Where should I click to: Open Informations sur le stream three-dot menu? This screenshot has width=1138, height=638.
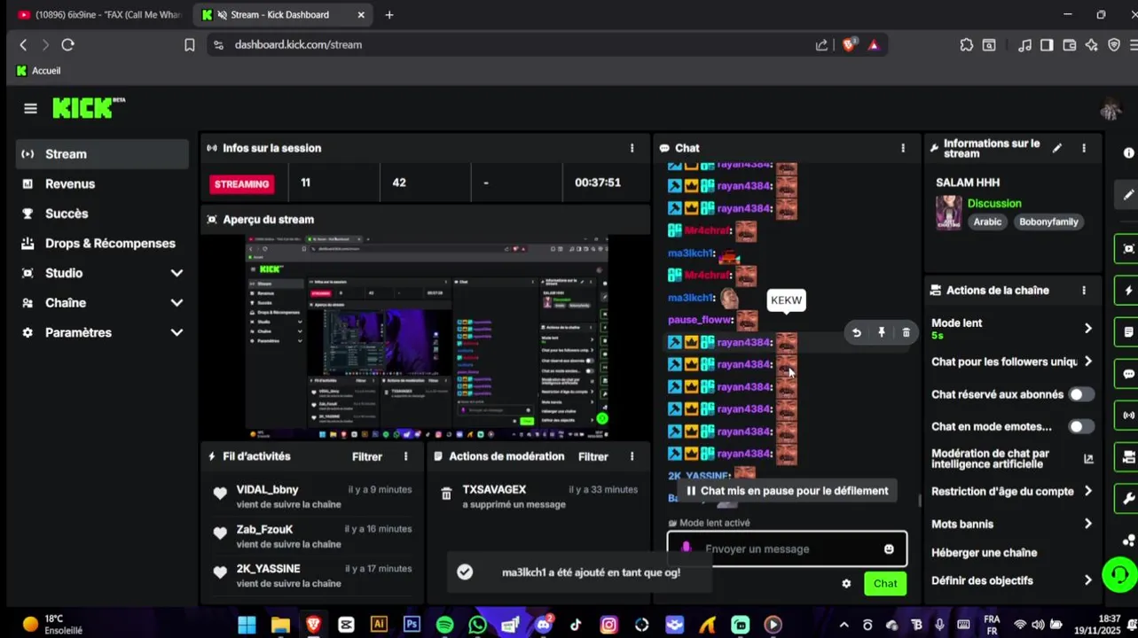pos(1083,148)
